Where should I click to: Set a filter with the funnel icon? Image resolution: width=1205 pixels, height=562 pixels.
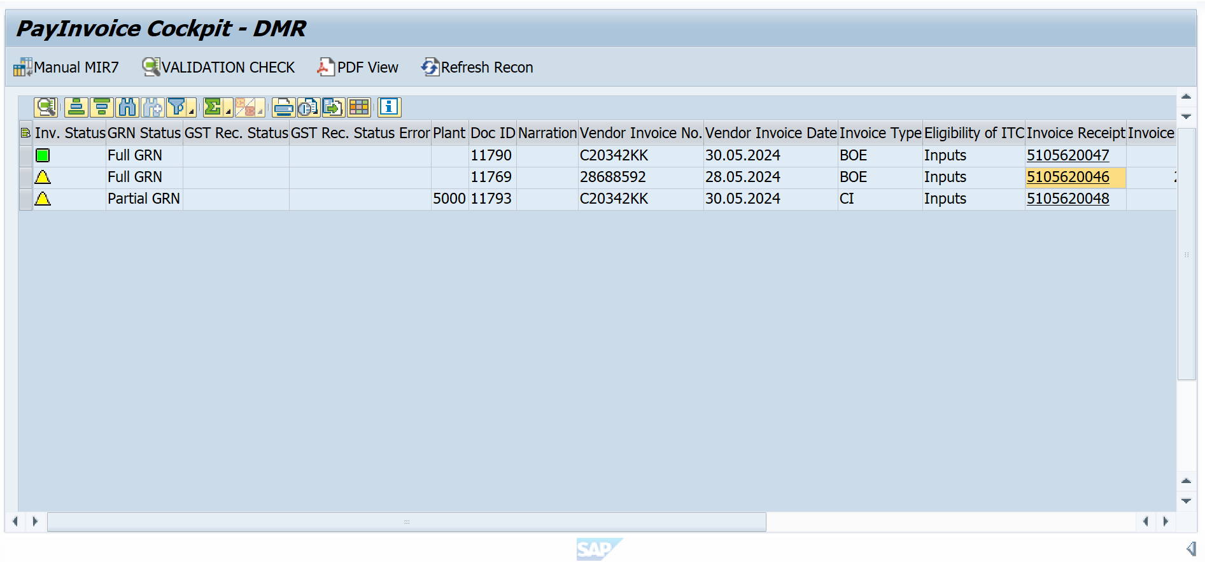click(177, 107)
